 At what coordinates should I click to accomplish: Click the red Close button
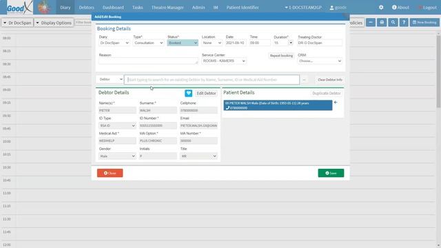[110, 173]
